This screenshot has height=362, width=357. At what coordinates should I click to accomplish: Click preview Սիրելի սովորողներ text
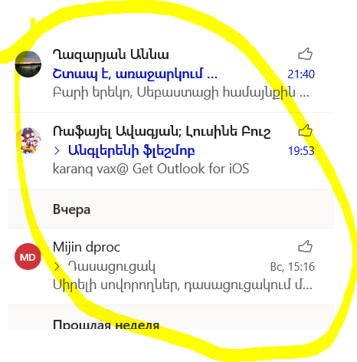point(182,285)
